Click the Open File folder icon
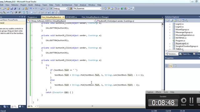The image size is (200, 112). [x=8, y=9]
